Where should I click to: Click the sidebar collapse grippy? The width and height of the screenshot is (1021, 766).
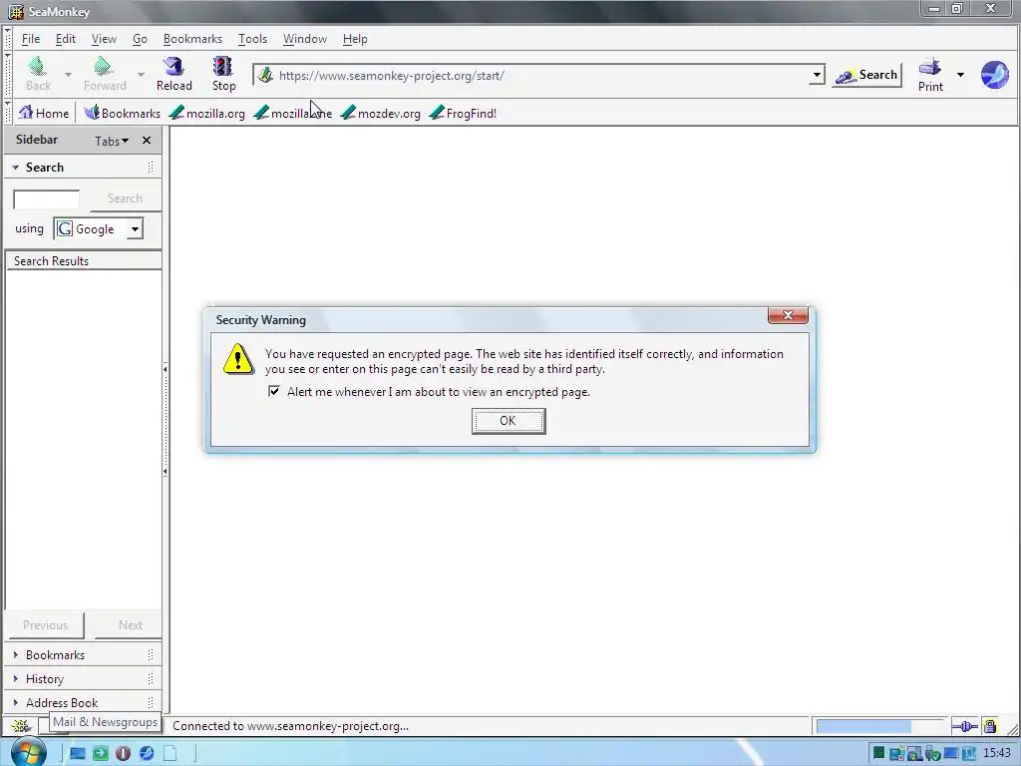pyautogui.click(x=166, y=420)
